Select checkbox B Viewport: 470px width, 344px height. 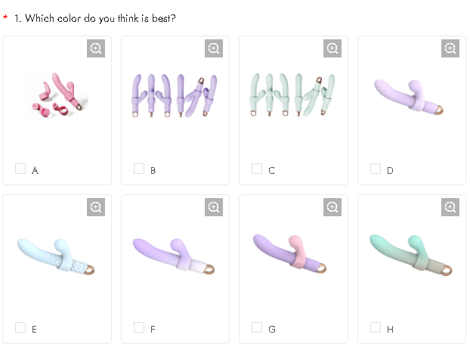pos(139,169)
